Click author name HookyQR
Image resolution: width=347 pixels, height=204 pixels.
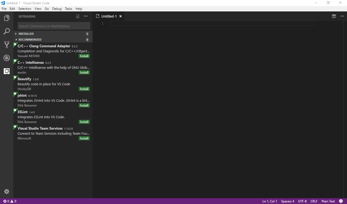[24, 89]
